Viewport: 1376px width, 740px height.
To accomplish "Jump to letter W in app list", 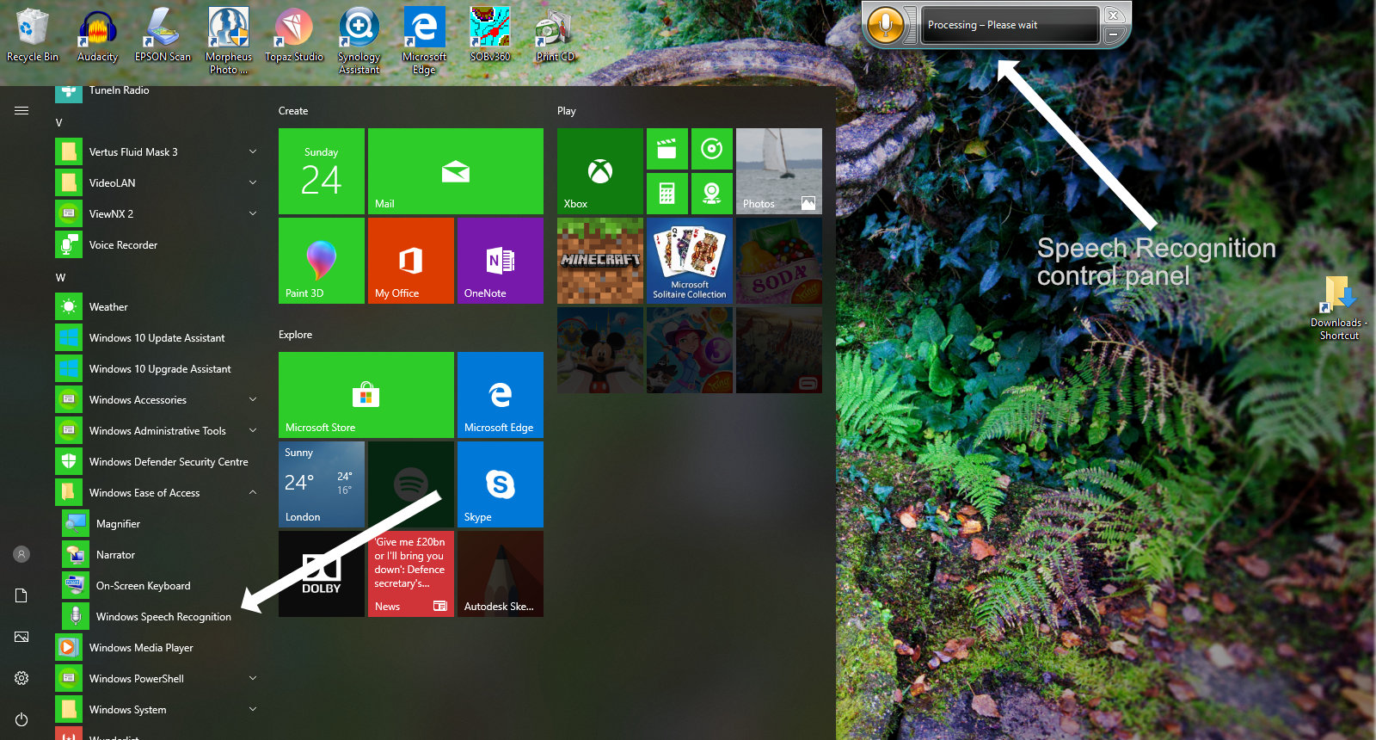I will tap(60, 277).
